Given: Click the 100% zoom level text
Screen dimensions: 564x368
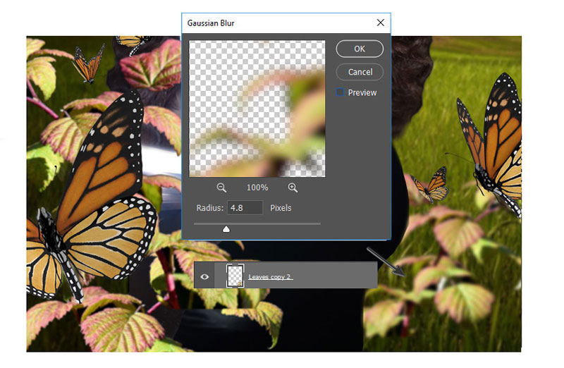Looking at the screenshot, I should pyautogui.click(x=257, y=188).
